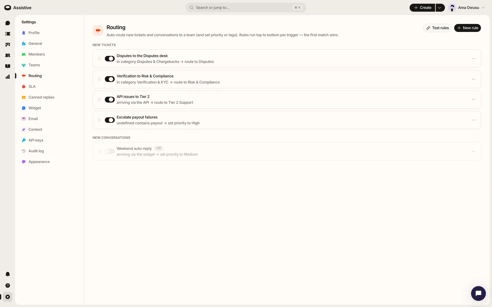This screenshot has width=492, height=307.
Task: Open board view icon in left rail
Action: (8, 45)
